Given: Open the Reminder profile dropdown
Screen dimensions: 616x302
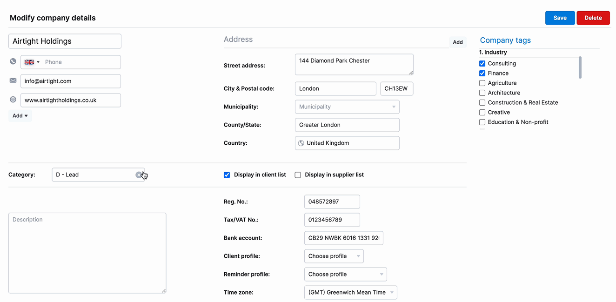Looking at the screenshot, I should click(x=346, y=274).
